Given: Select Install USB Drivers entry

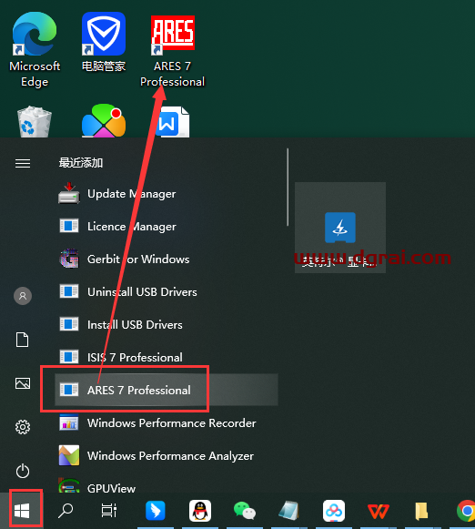Looking at the screenshot, I should (167, 324).
